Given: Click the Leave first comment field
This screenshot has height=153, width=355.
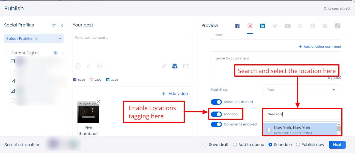Looking at the screenshot, I should [276, 63].
